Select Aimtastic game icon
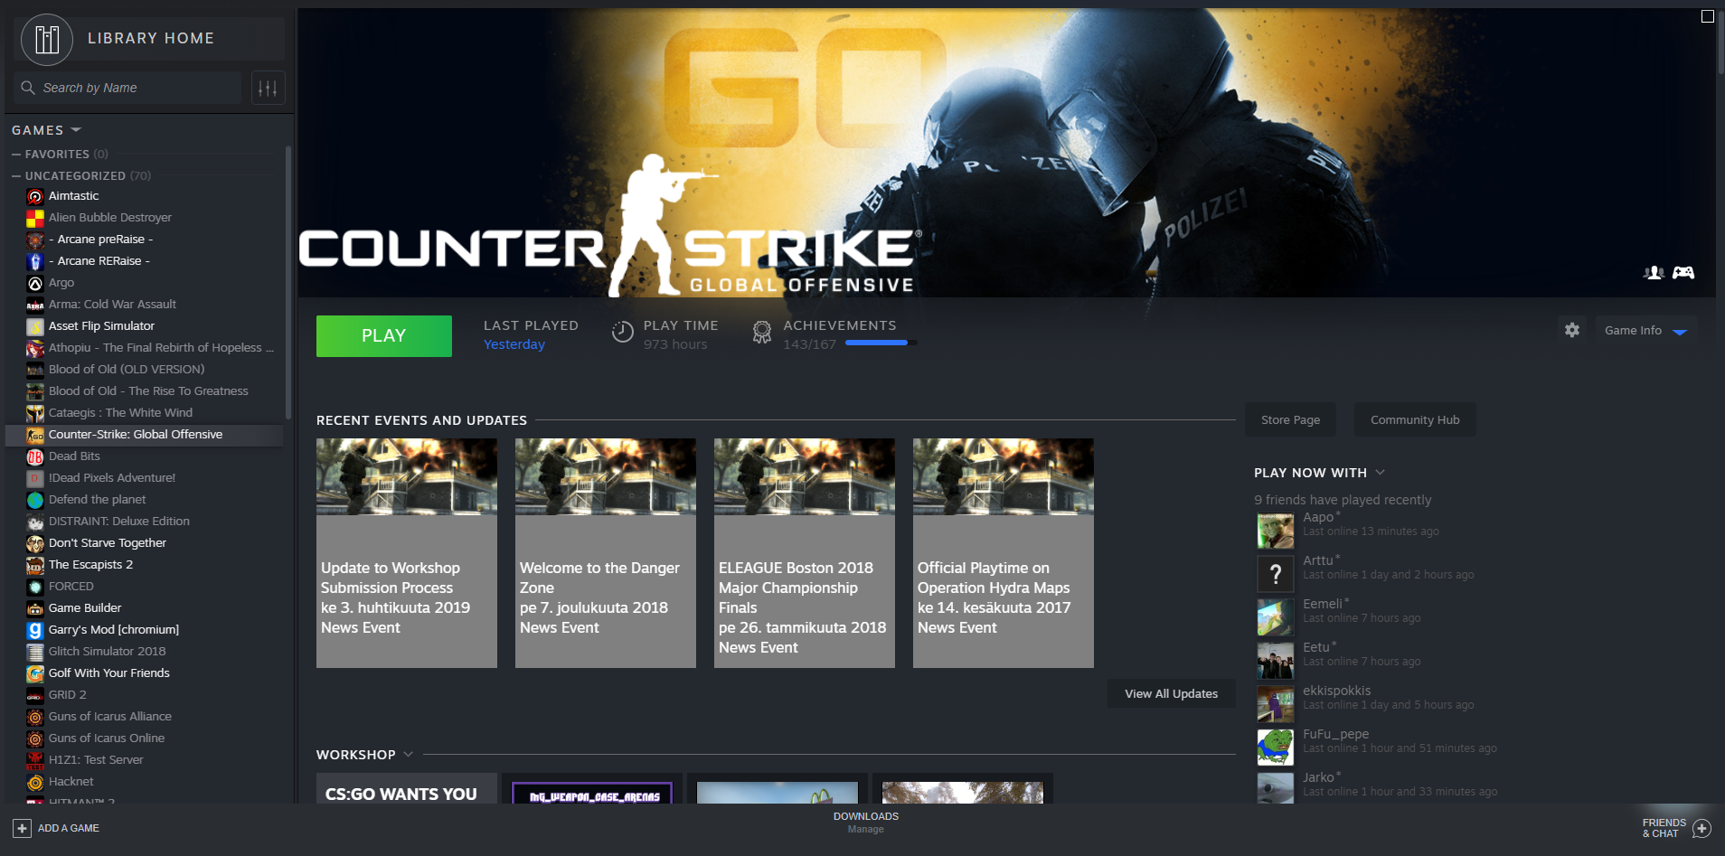 35,196
